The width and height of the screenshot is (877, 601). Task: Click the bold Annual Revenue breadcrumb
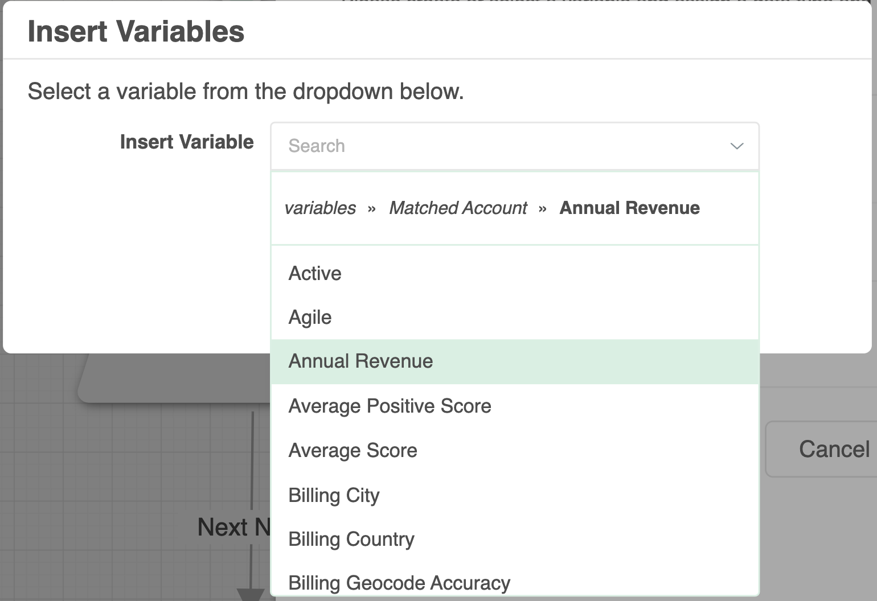(629, 208)
